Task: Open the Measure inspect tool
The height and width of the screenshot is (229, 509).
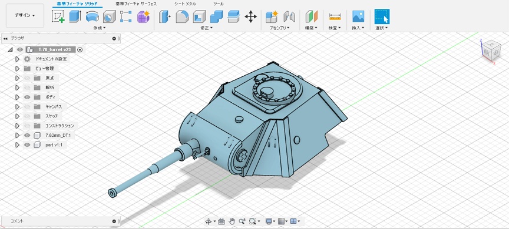Action: pyautogui.click(x=335, y=16)
